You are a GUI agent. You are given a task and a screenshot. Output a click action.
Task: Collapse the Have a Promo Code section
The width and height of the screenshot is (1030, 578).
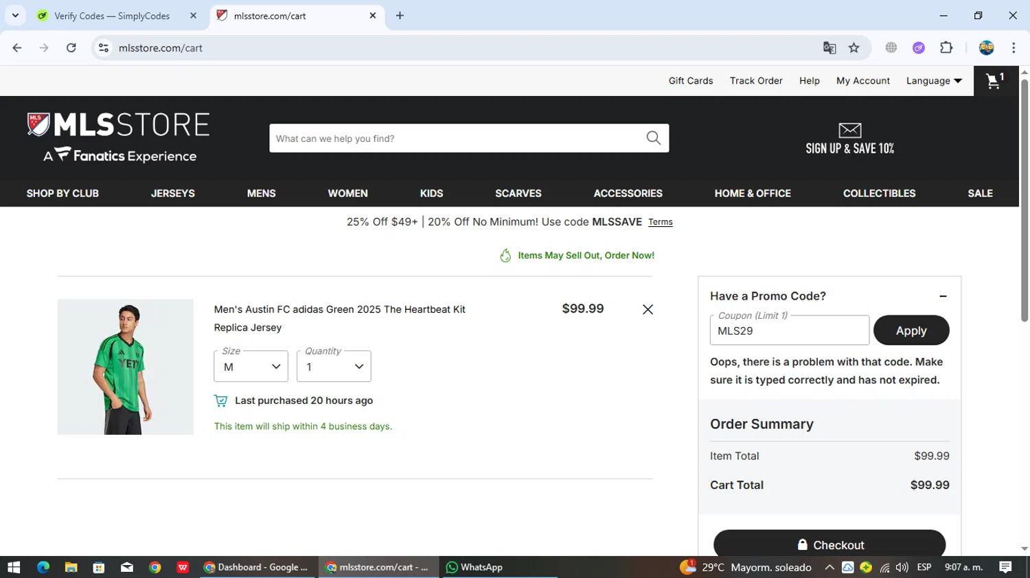pyautogui.click(x=943, y=296)
